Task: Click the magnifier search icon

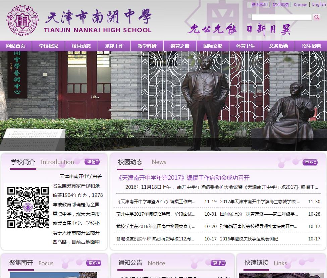Action: click(x=317, y=17)
